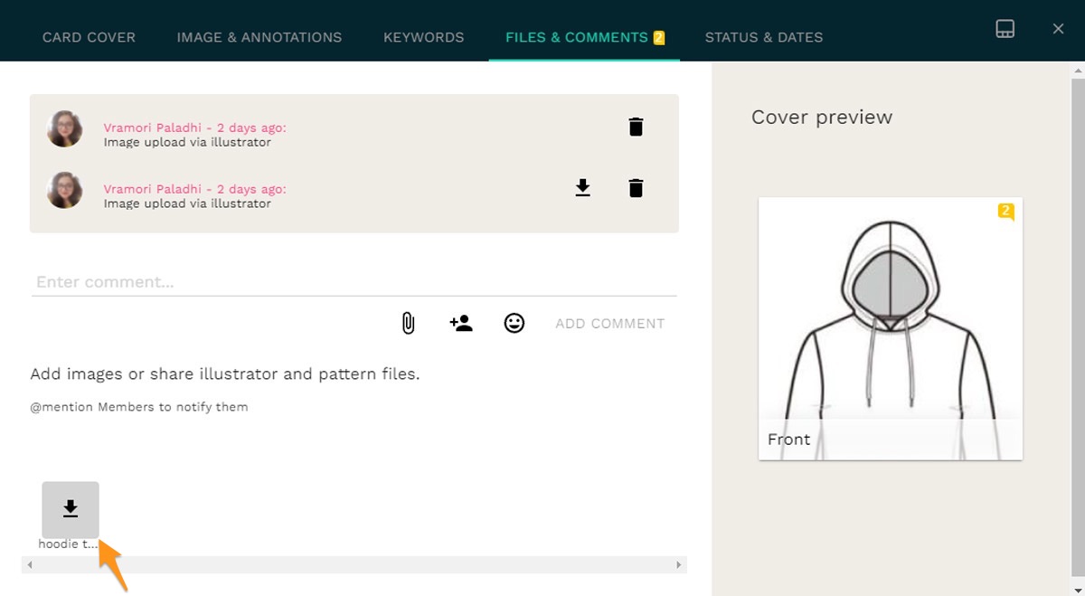Click the 'hoodie t...' file name
This screenshot has width=1085, height=596.
click(x=69, y=544)
